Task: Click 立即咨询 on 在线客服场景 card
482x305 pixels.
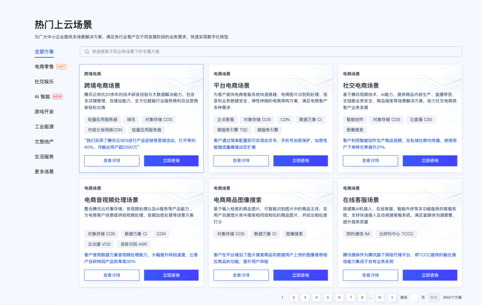Action: 430,275
